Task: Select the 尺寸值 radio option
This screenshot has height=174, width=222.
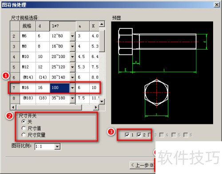Action: pyautogui.click(x=24, y=128)
